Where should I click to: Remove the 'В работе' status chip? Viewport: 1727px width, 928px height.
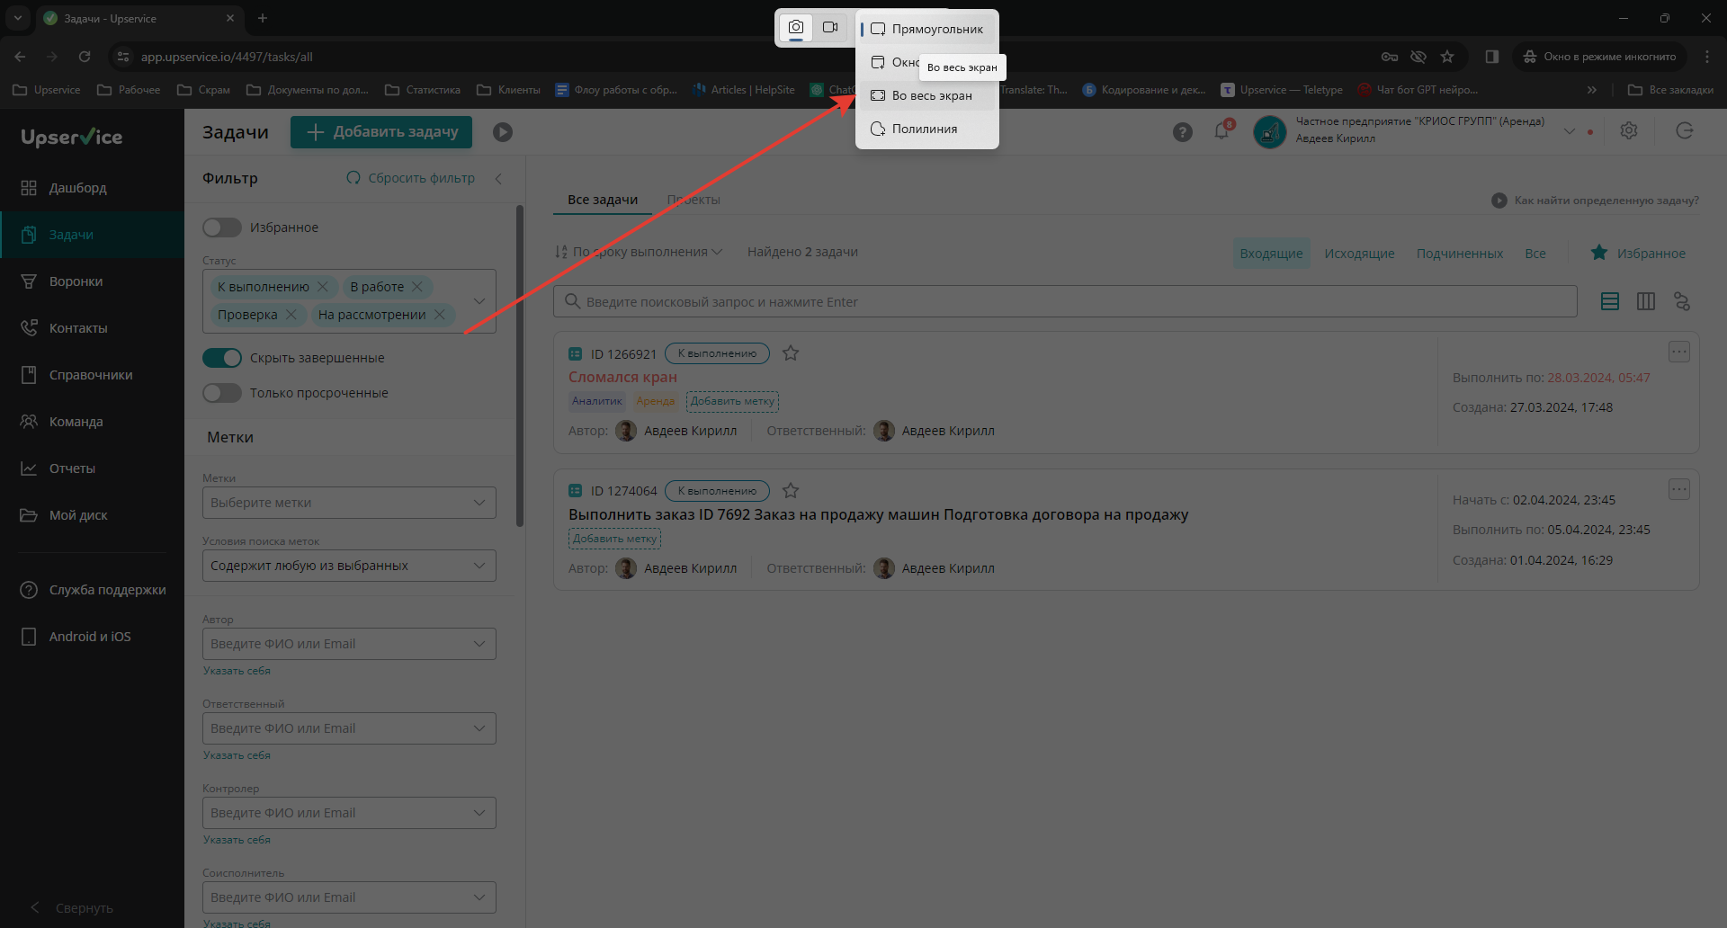click(x=417, y=287)
